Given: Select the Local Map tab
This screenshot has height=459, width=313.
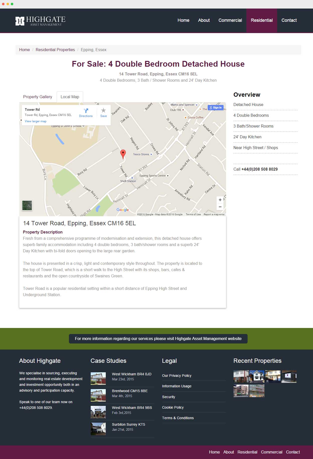Looking at the screenshot, I should 70,97.
